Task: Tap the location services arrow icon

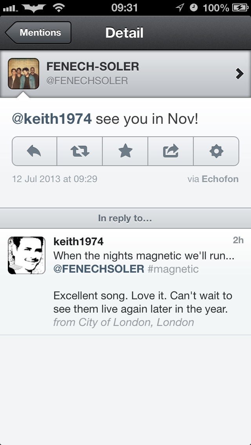Action: tap(180, 7)
